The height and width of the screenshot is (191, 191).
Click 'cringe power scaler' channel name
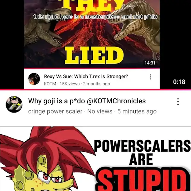point(55,111)
